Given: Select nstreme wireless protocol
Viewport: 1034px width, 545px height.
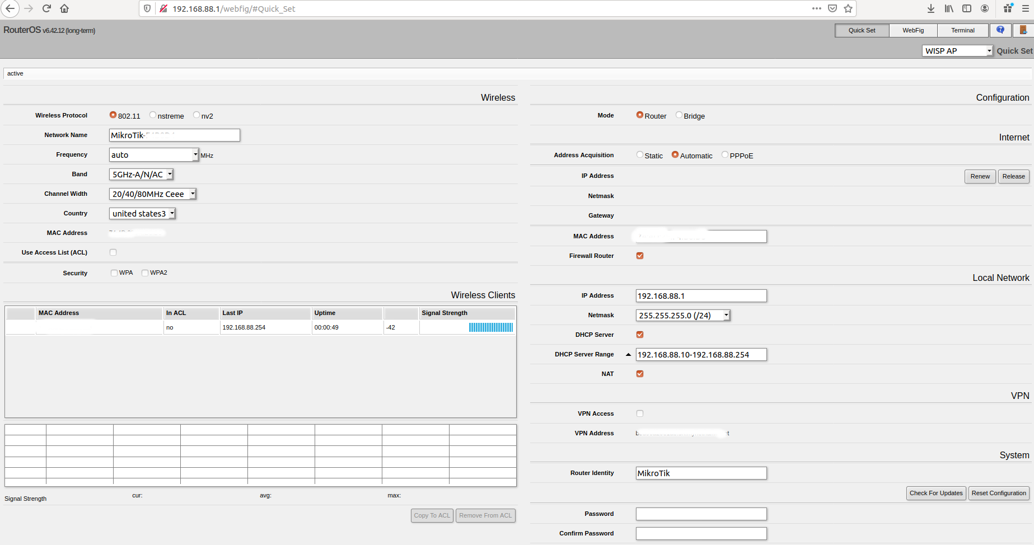Looking at the screenshot, I should click(153, 115).
